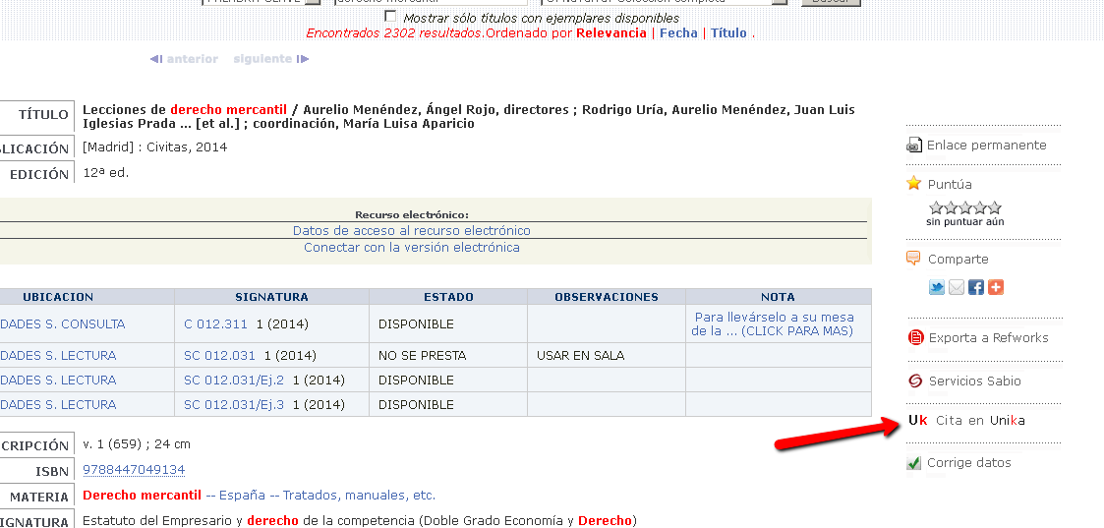Sort results by Título

pyautogui.click(x=728, y=33)
